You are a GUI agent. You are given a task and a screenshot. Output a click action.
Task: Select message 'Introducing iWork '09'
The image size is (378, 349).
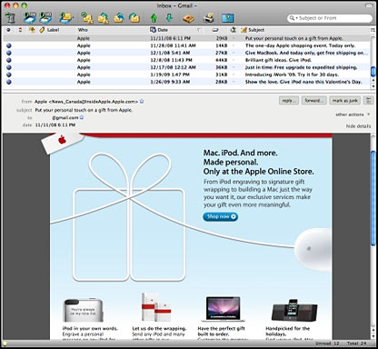tap(186, 75)
